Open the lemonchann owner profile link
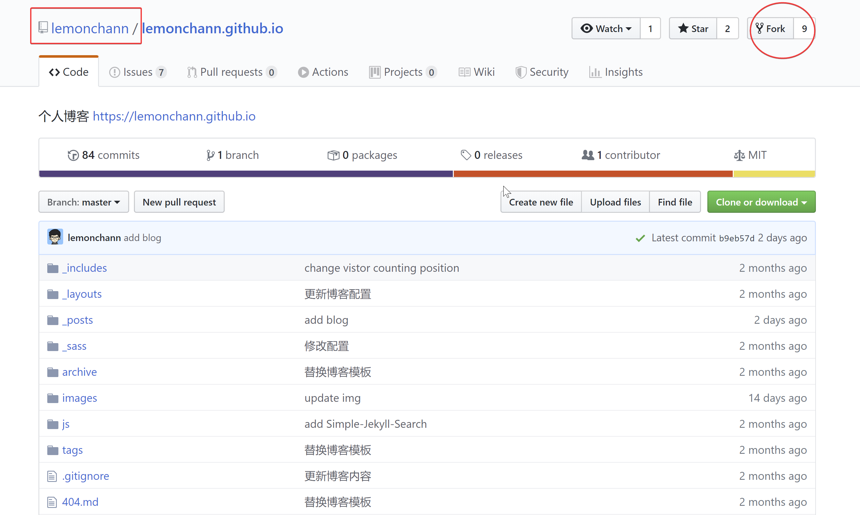Image resolution: width=860 pixels, height=515 pixels. pos(90,28)
